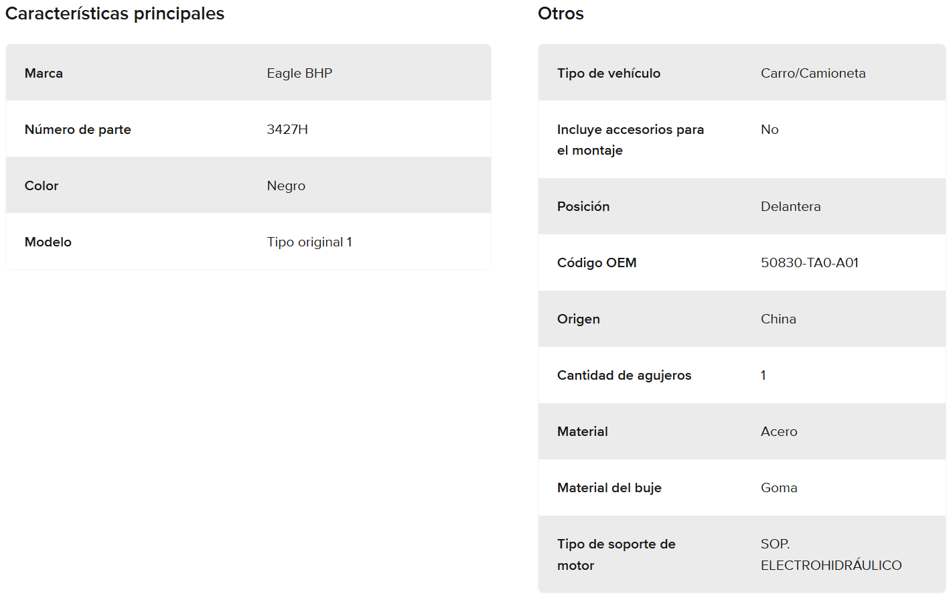Click the Características principales heading
This screenshot has width=949, height=598.
pyautogui.click(x=115, y=13)
